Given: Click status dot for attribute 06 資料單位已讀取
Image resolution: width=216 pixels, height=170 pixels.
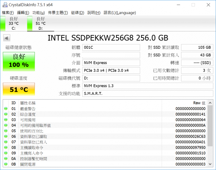Looking at the screenshot, I should (x=6, y=136).
